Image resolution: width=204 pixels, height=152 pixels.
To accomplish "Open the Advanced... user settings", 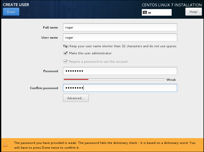I will pyautogui.click(x=76, y=98).
